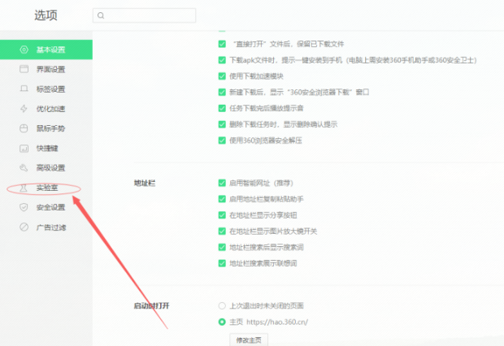This screenshot has height=346, width=504.
Task: Open 快捷键 section
Action: pos(46,149)
